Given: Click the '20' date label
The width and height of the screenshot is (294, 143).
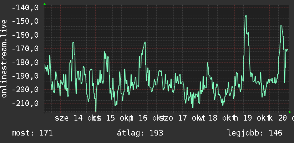Looking at the screenshot, I should click(283, 118).
